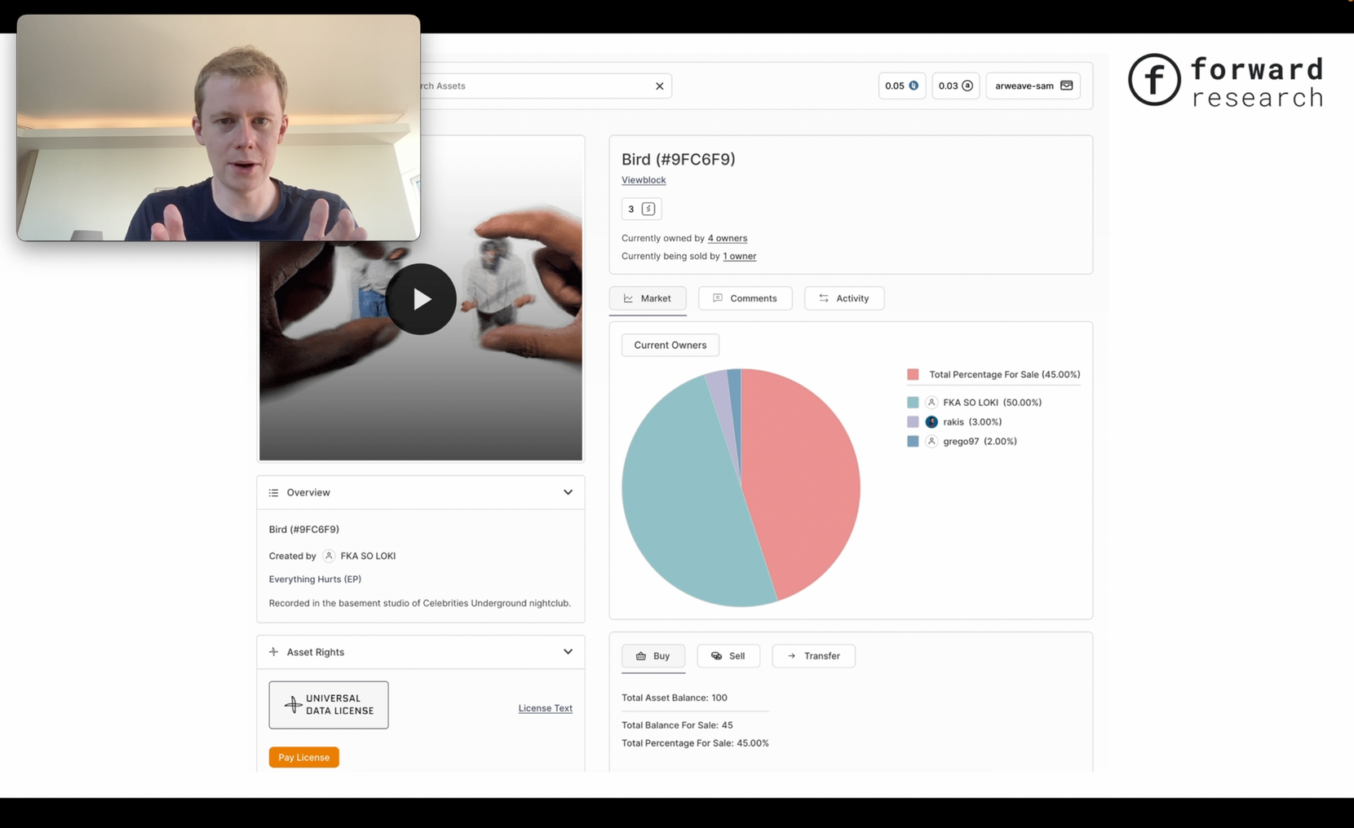
Task: Collapse the Asset Rights section
Action: (568, 652)
